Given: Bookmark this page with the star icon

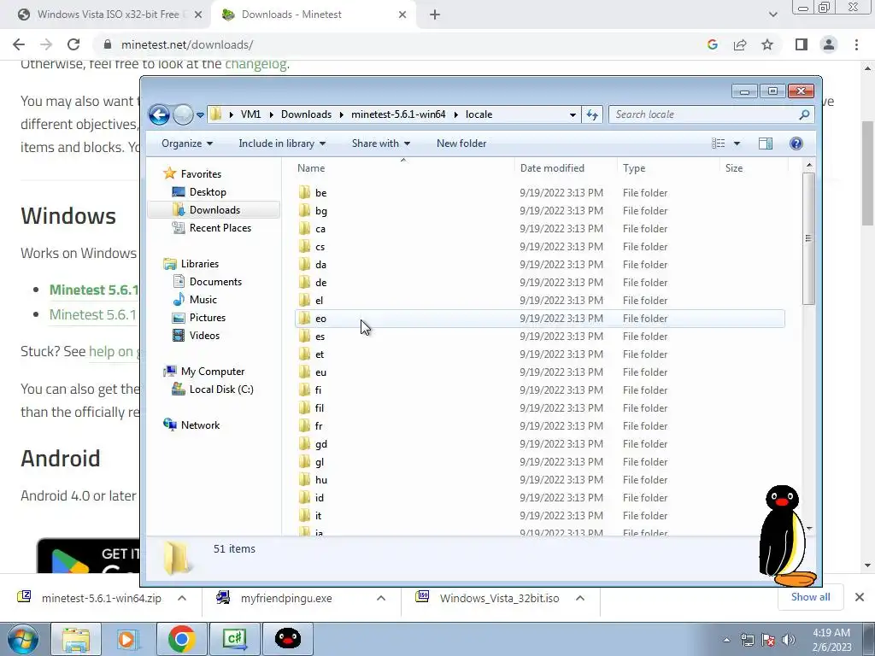Looking at the screenshot, I should [x=767, y=44].
